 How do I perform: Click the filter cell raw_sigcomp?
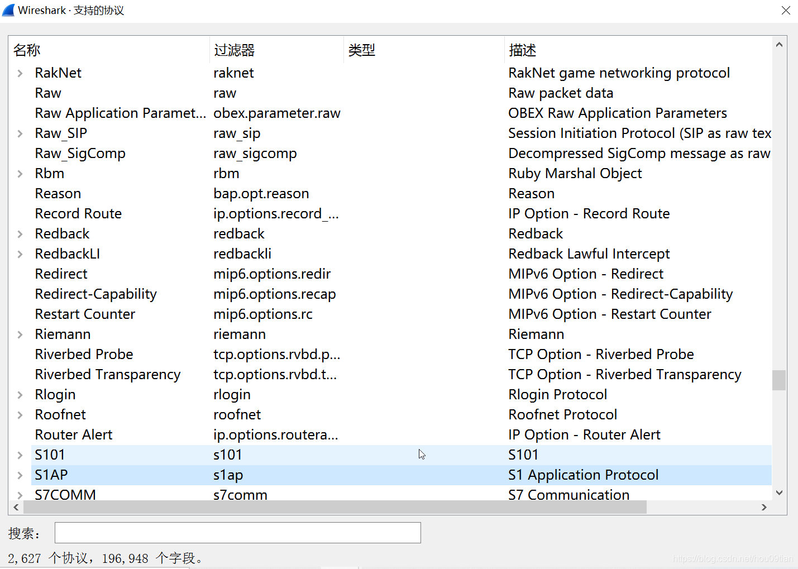255,154
